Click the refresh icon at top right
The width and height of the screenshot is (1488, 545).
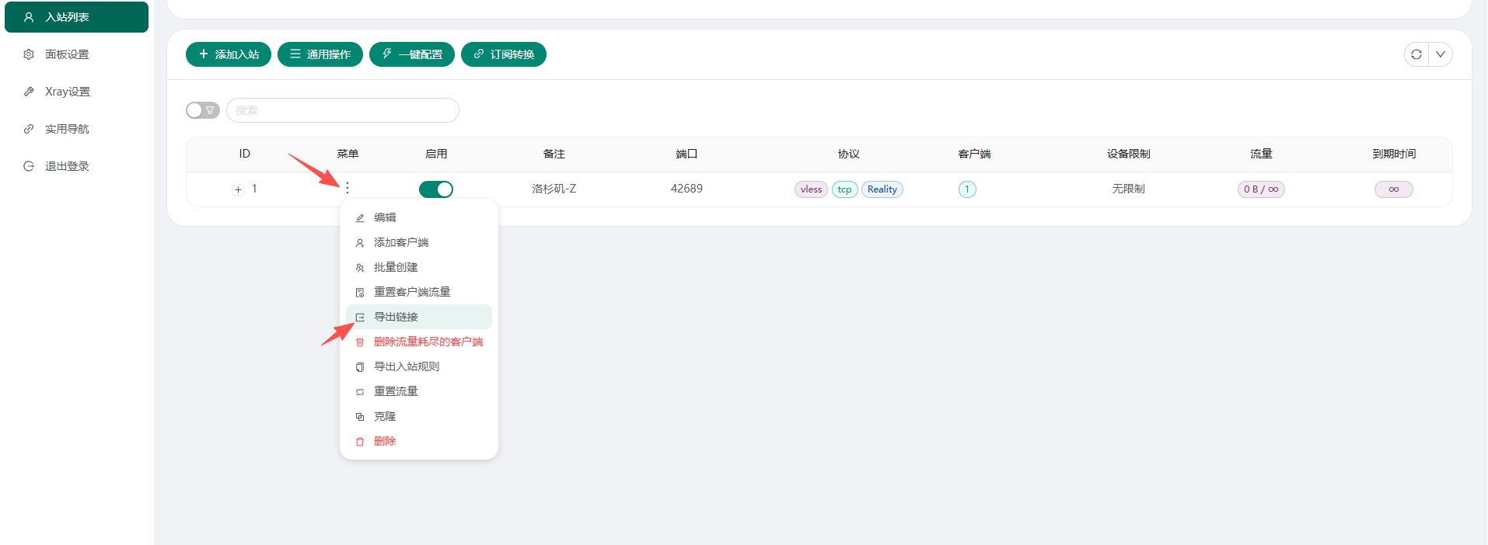1416,54
